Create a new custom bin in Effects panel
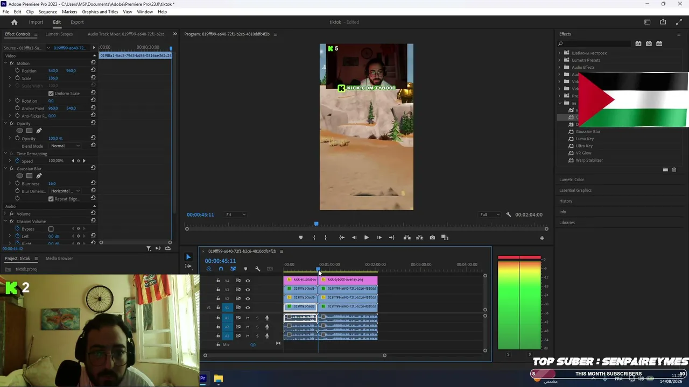The height and width of the screenshot is (387, 689). tap(665, 170)
